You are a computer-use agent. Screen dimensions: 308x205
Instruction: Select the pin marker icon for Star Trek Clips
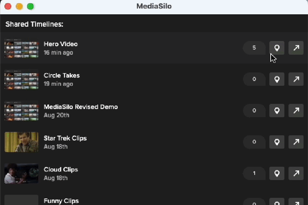click(277, 142)
